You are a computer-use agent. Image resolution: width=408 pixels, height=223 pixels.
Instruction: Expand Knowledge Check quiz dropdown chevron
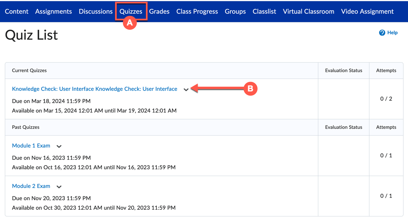(186, 90)
